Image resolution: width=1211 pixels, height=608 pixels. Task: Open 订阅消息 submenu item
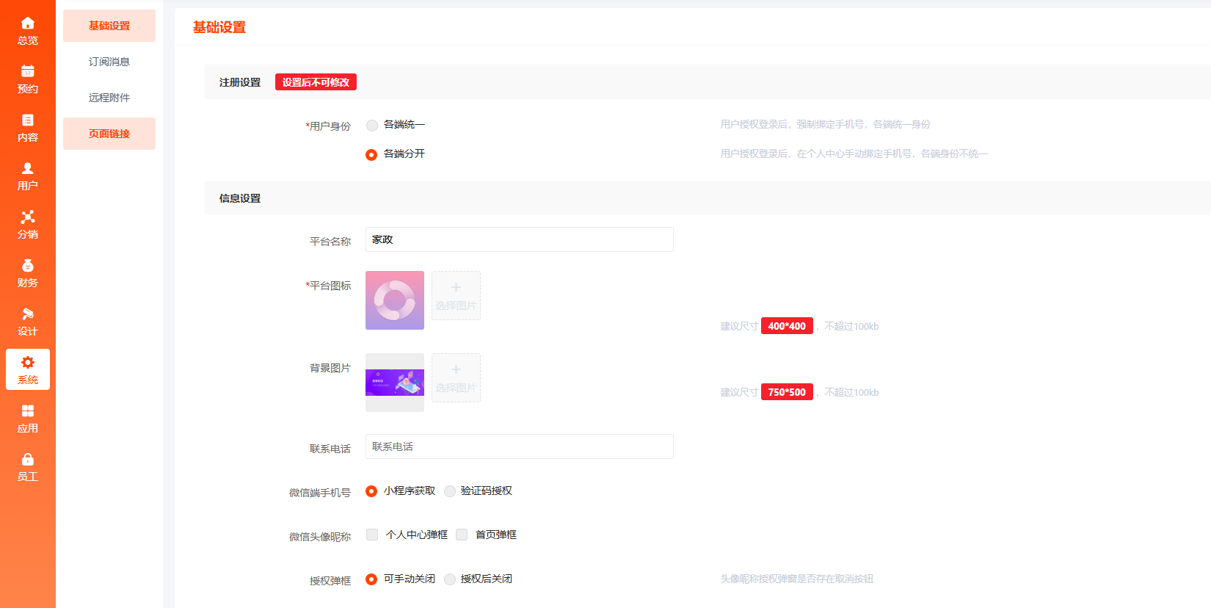coord(109,62)
